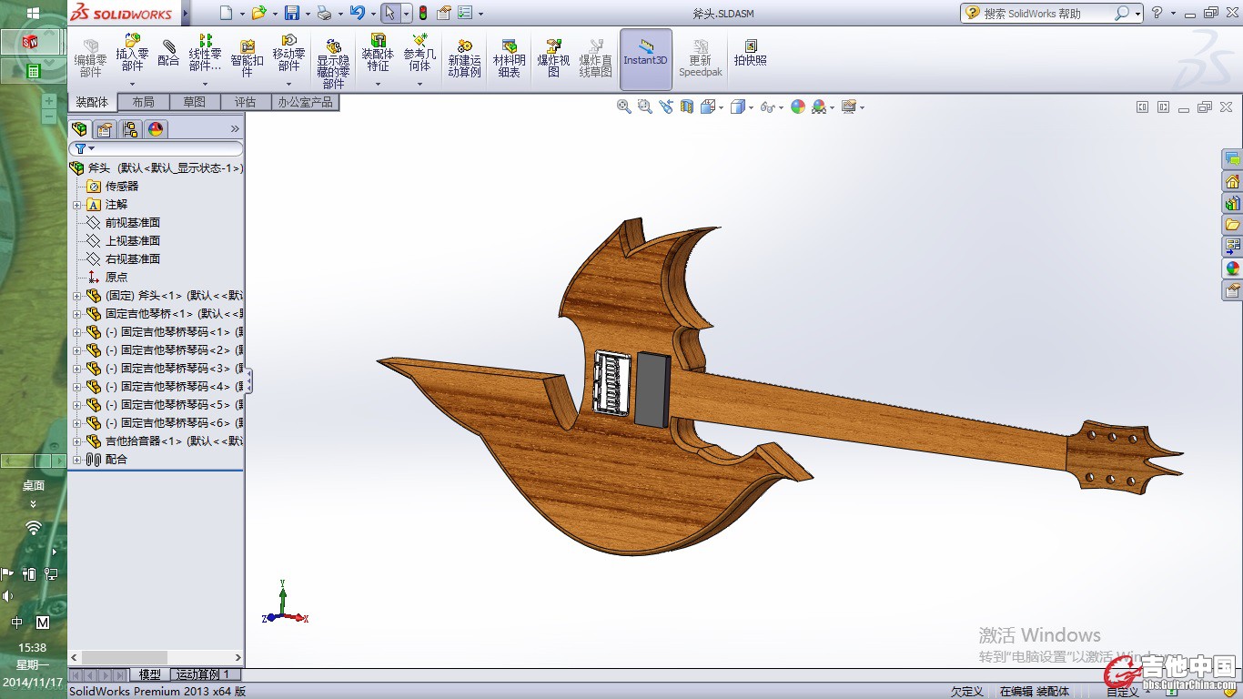Select 上视基准面 in the tree
Screen dimensions: 1243x699
[x=133, y=241]
